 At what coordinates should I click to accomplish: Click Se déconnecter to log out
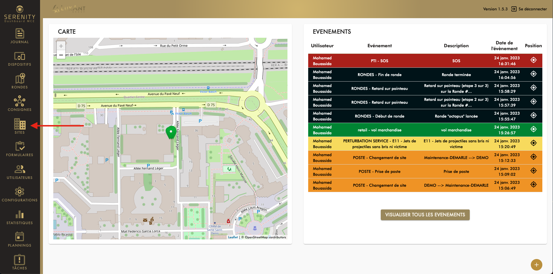point(529,9)
